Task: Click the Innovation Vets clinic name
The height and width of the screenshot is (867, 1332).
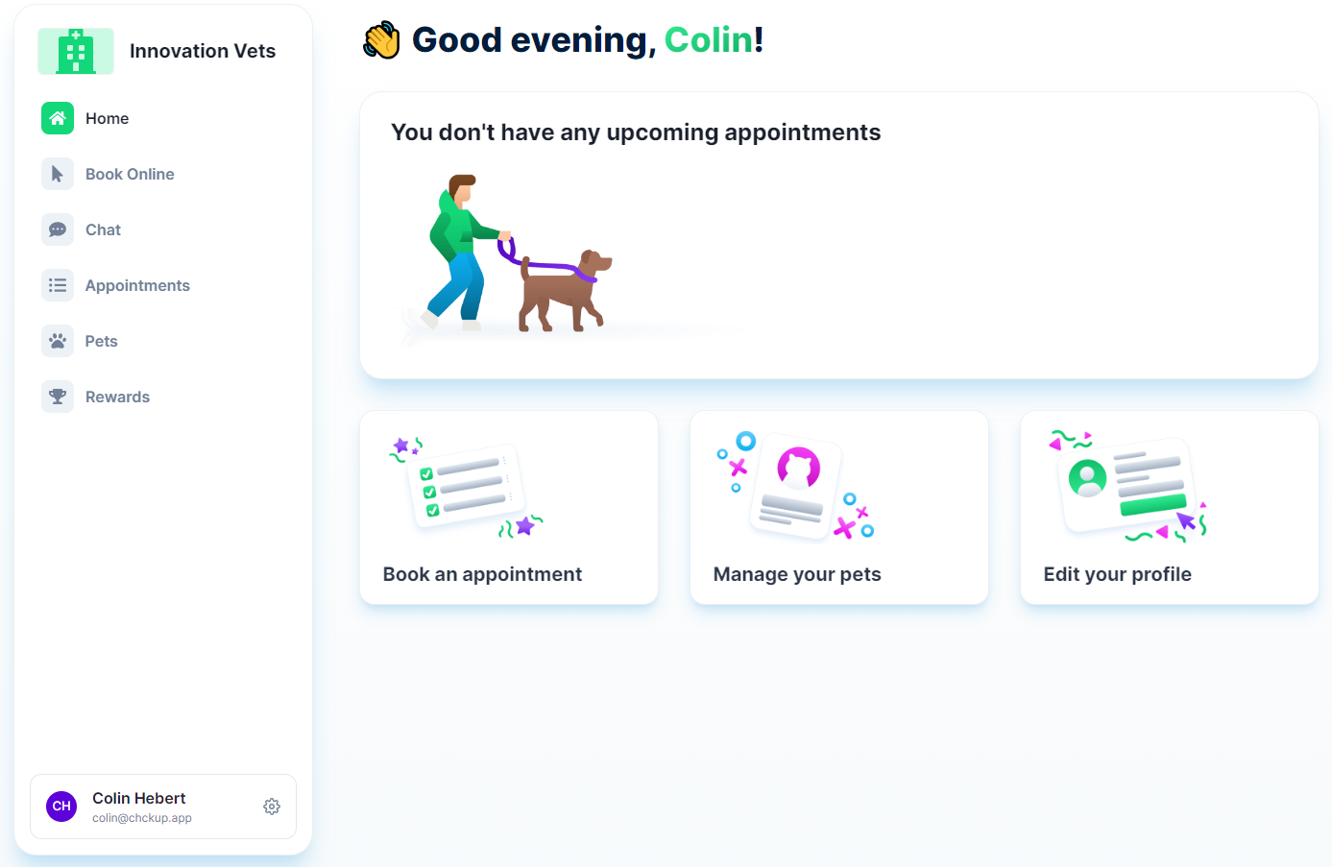Action: 203,51
